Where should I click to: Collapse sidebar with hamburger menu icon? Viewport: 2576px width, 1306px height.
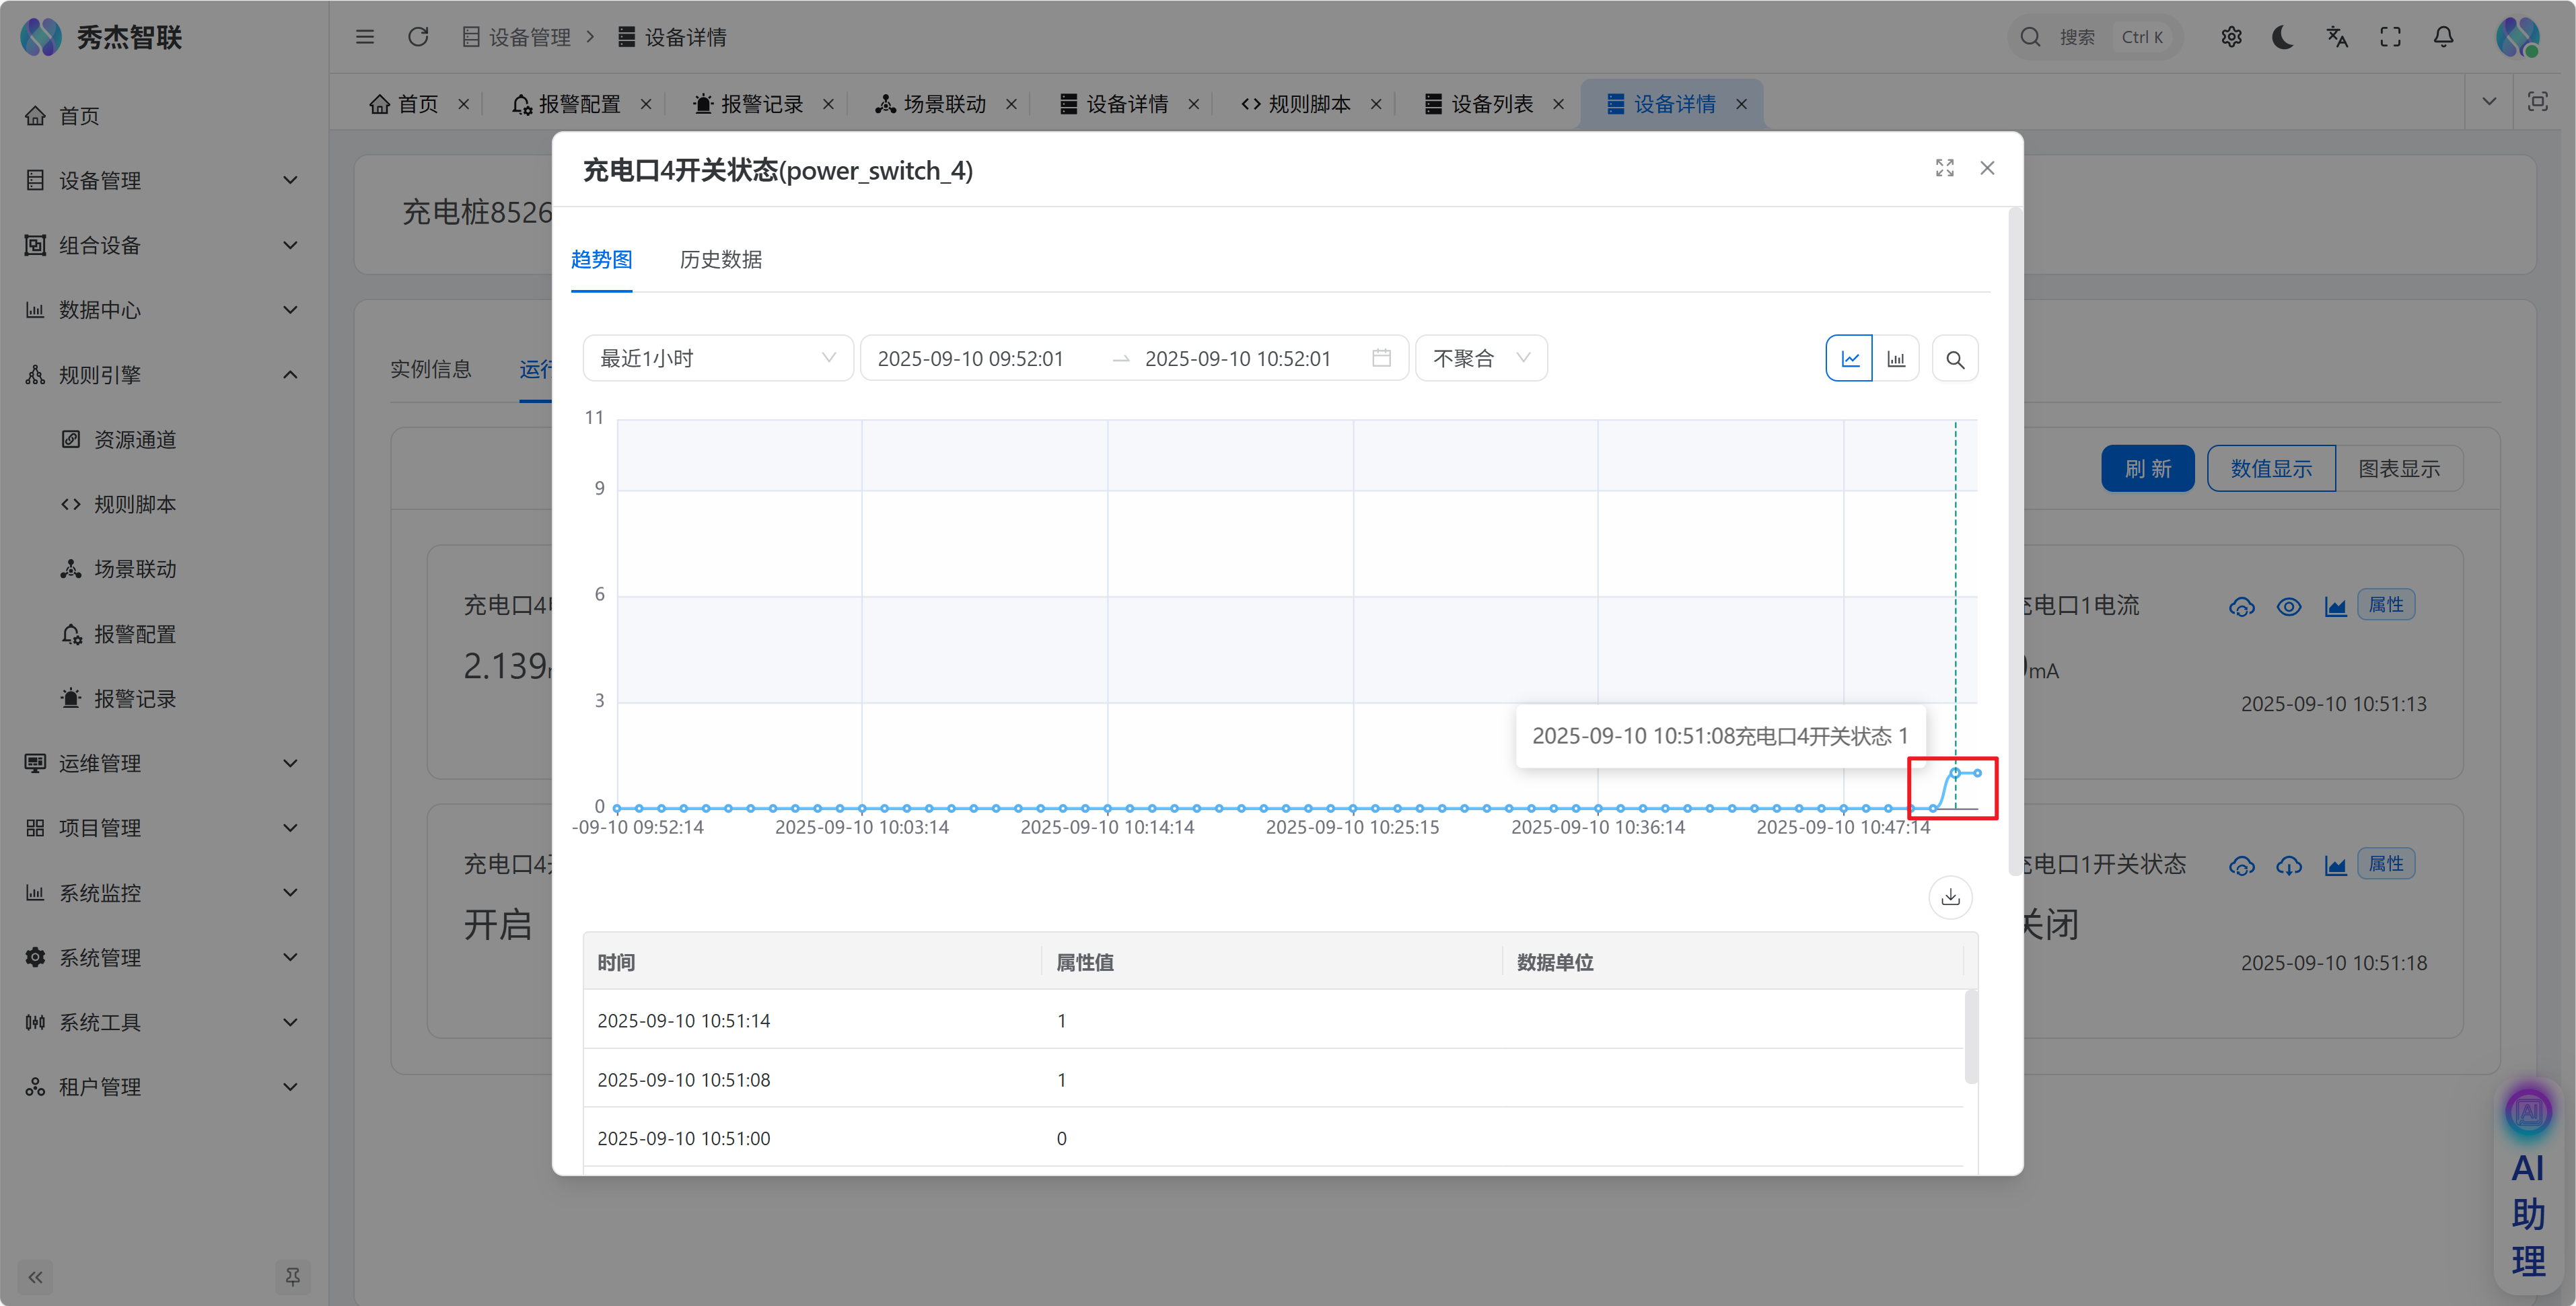(x=365, y=37)
